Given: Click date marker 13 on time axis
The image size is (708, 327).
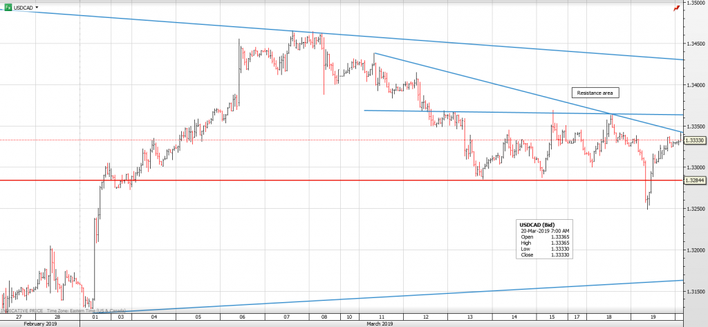Looking at the screenshot, I should point(470,316).
